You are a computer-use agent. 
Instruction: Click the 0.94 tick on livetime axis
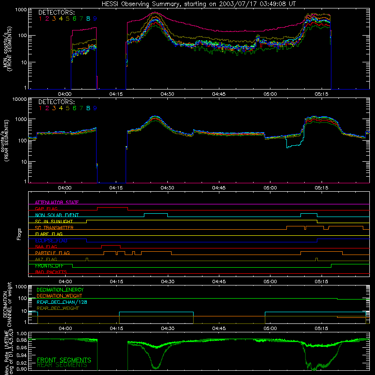(22, 355)
